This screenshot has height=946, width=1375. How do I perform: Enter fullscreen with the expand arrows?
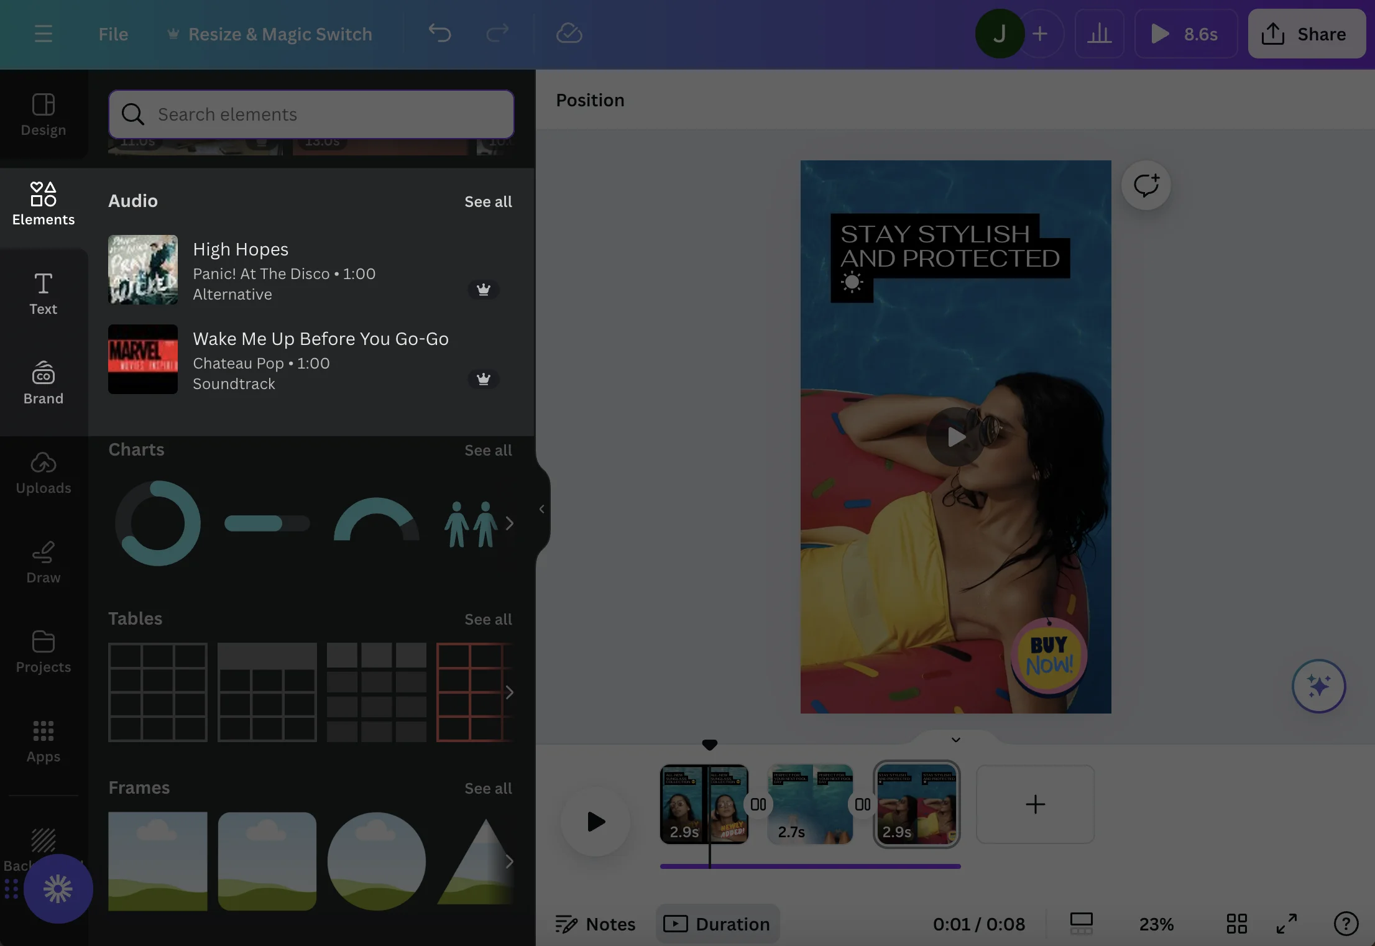(x=1287, y=924)
